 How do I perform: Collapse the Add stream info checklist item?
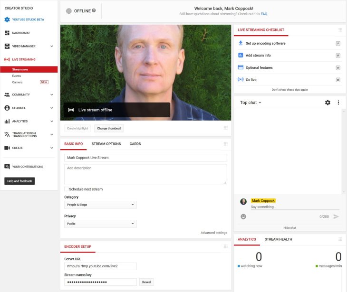338,56
